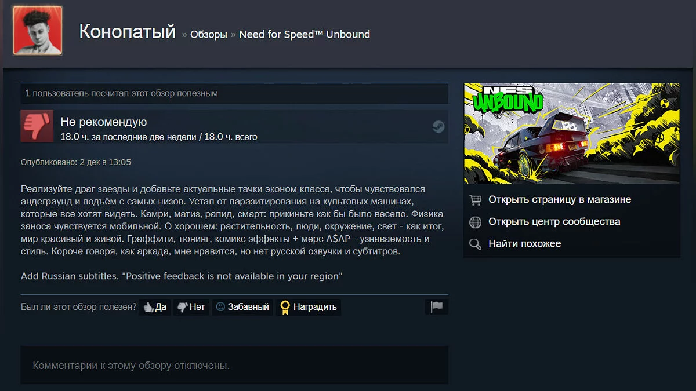This screenshot has height=391, width=696.
Task: Click the NFS Unbound game banner
Action: pyautogui.click(x=571, y=133)
